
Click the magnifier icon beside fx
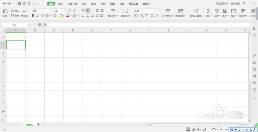click(40, 25)
